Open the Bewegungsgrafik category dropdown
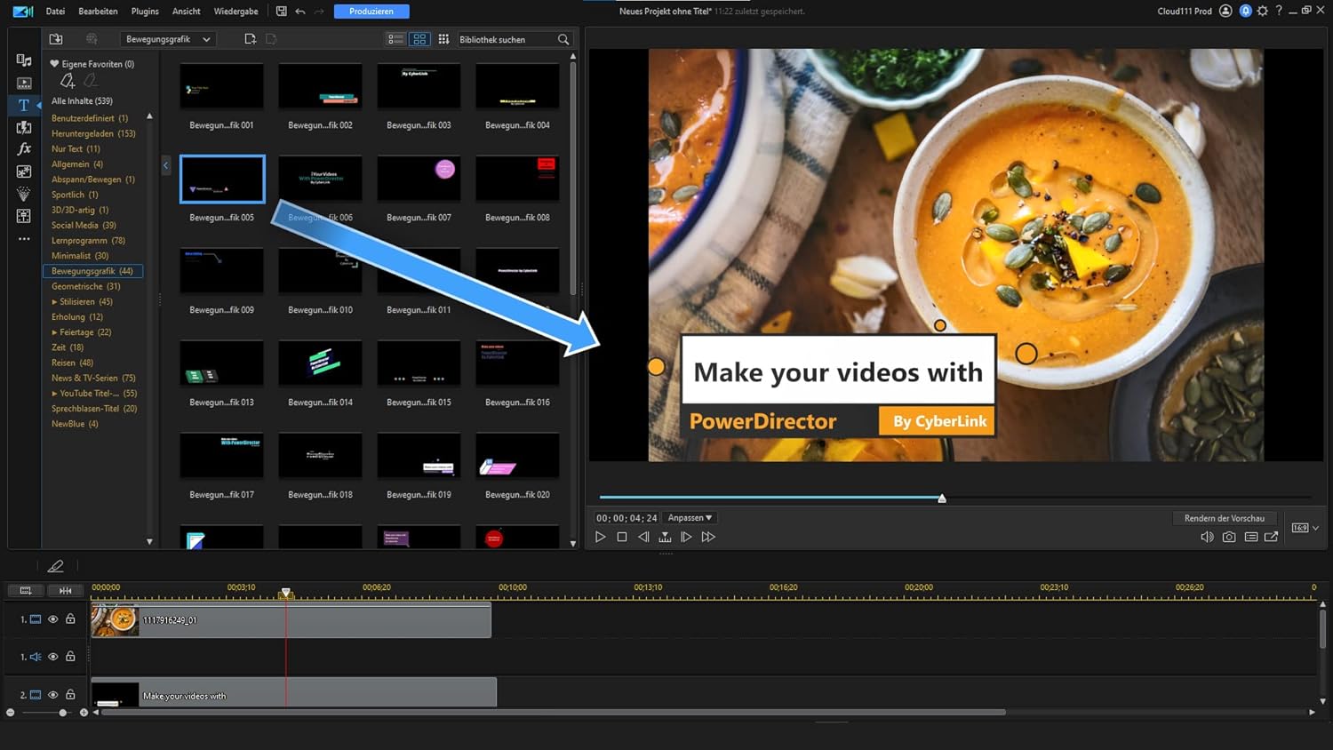1333x750 pixels. 168,39
